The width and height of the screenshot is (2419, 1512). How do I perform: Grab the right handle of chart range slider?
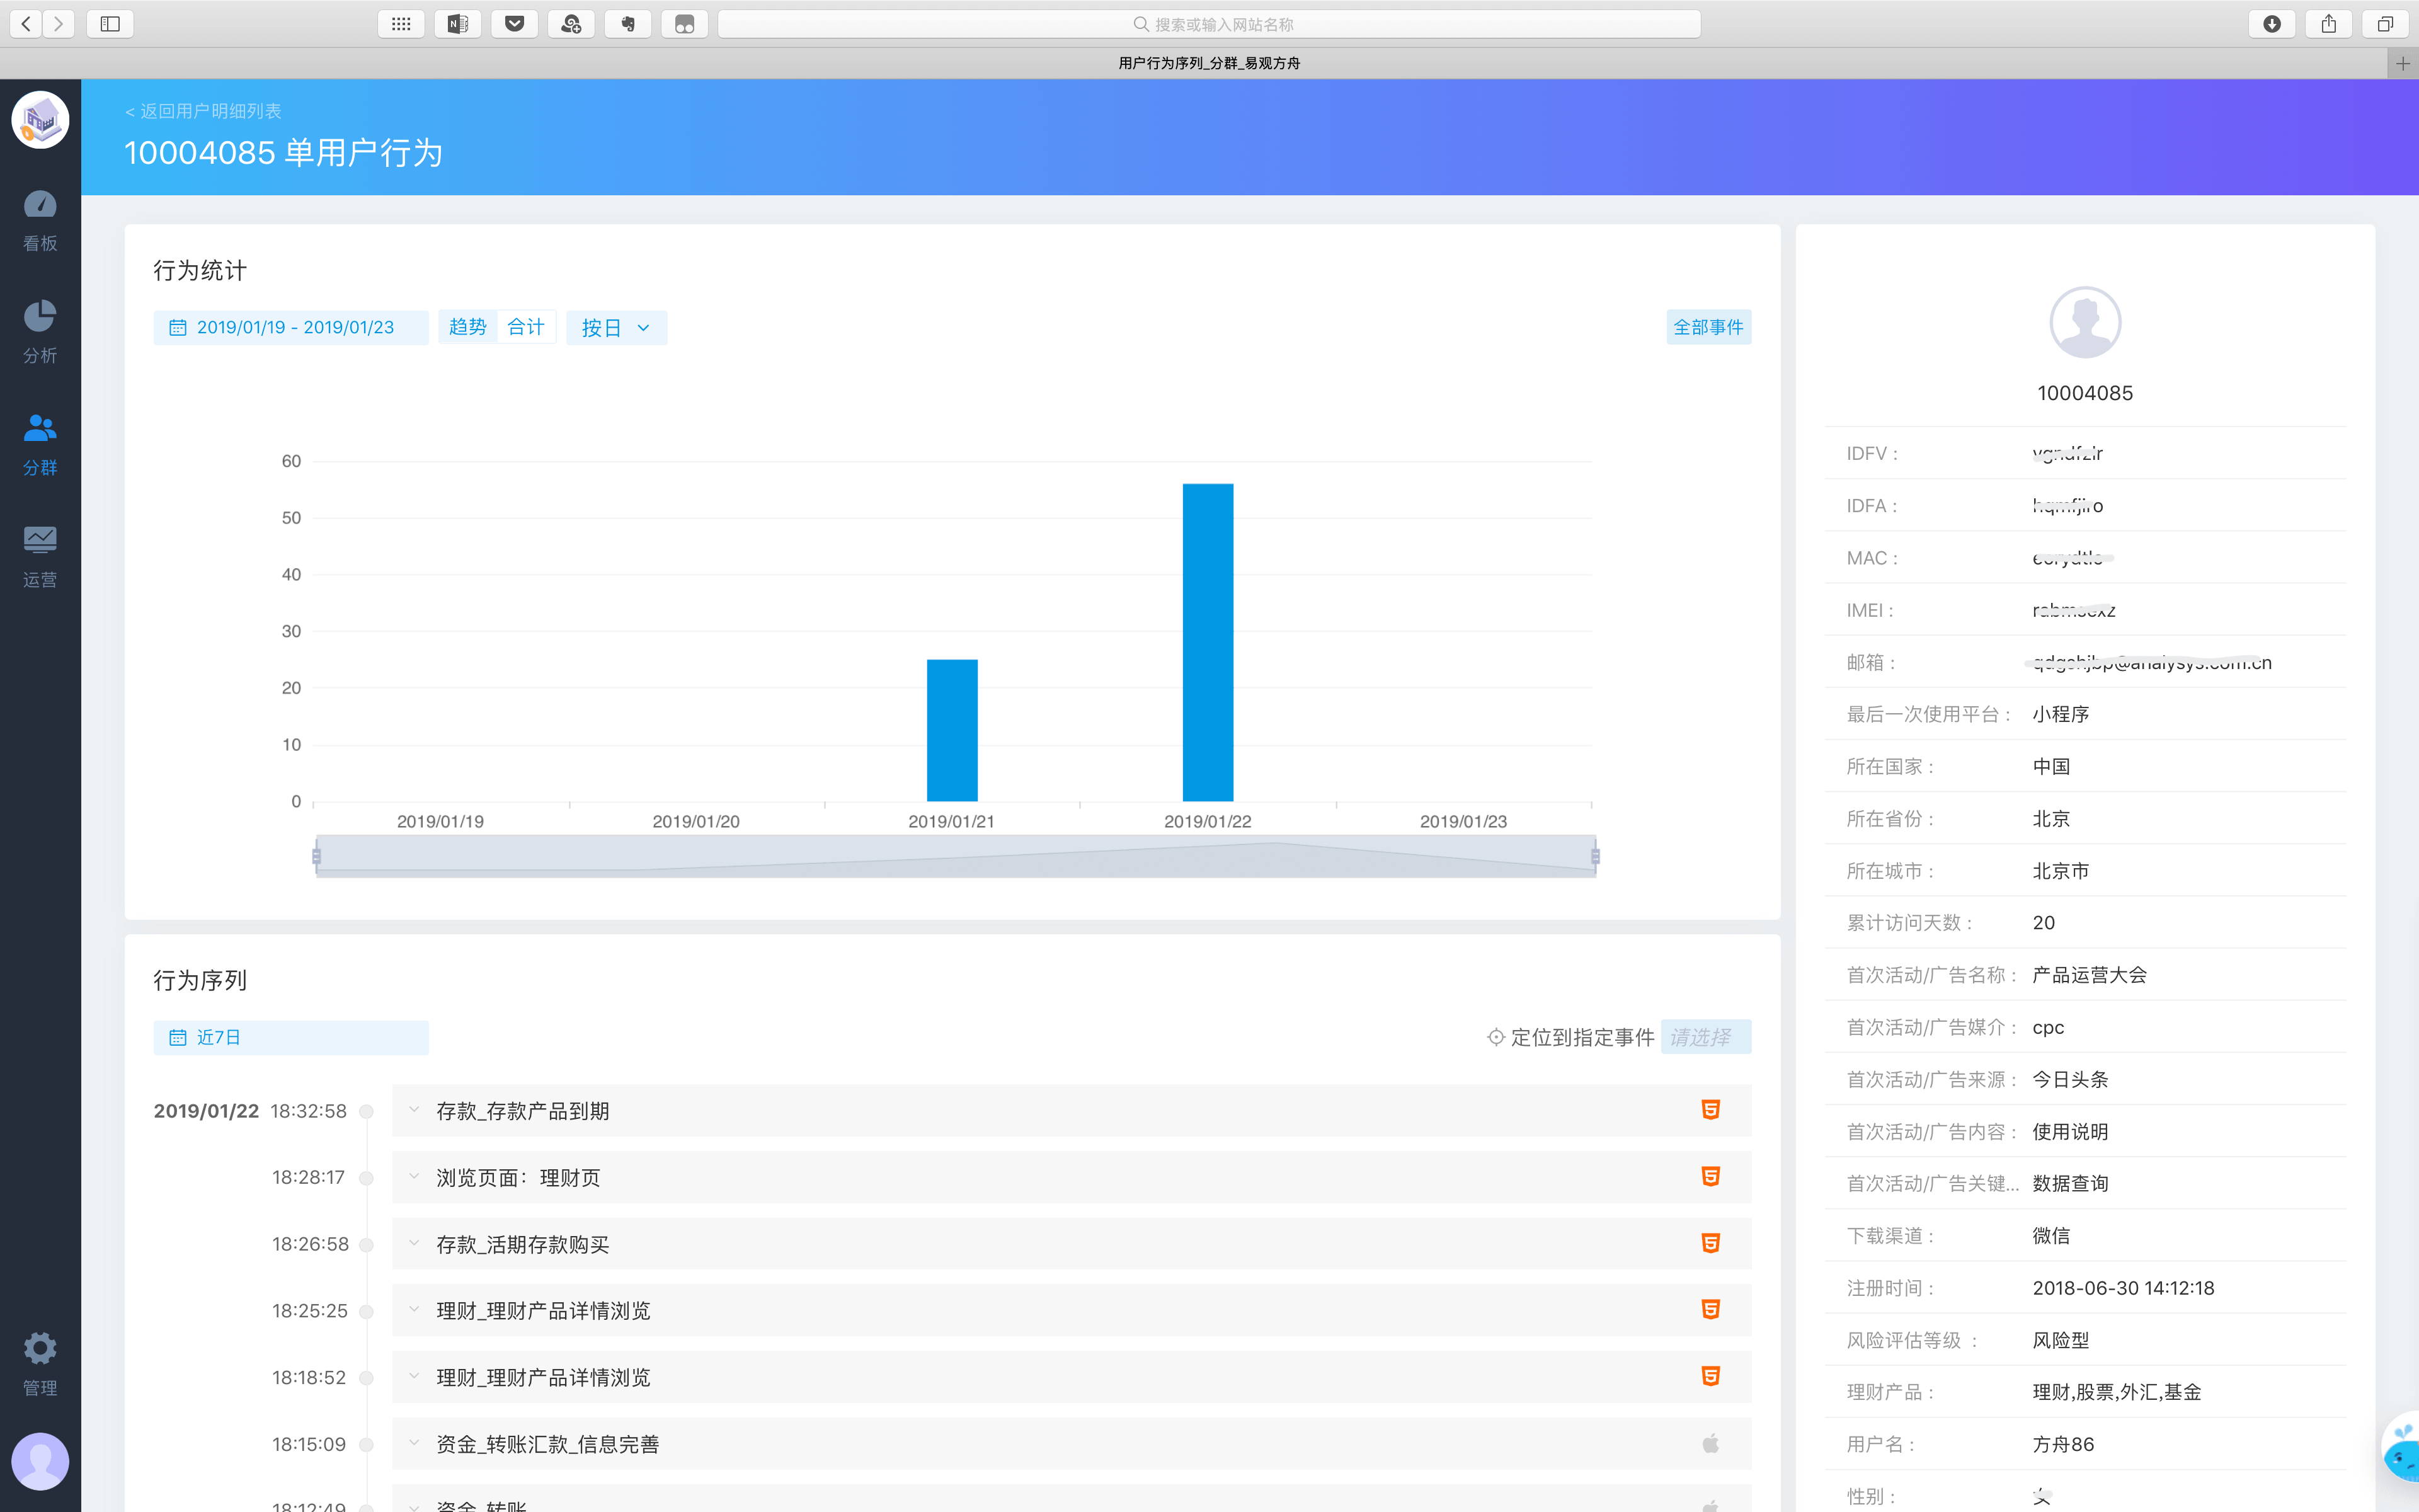(1595, 856)
